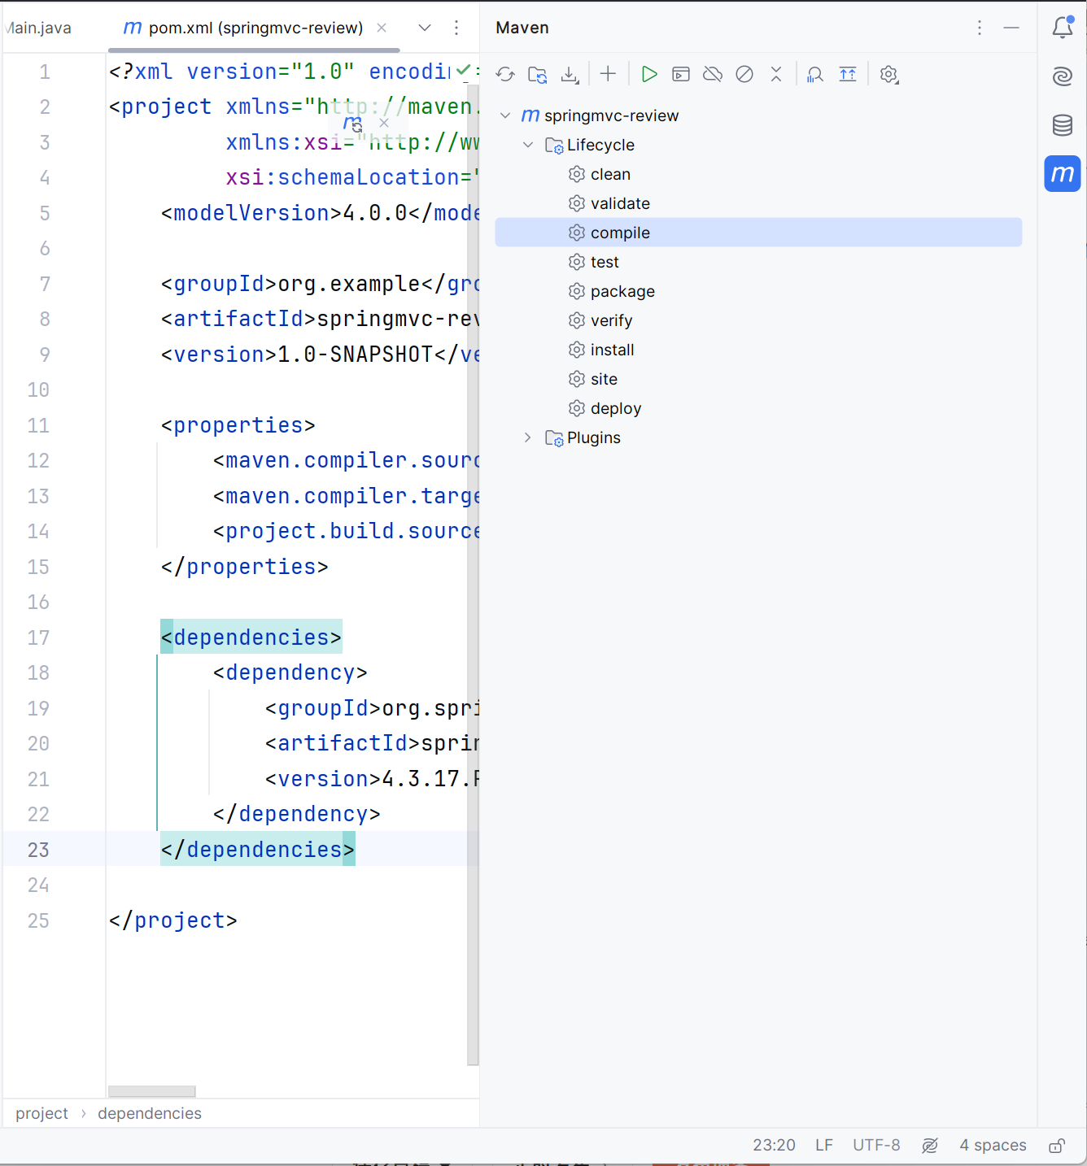Click the <properties> opening tag
This screenshot has width=1087, height=1166.
[238, 425]
